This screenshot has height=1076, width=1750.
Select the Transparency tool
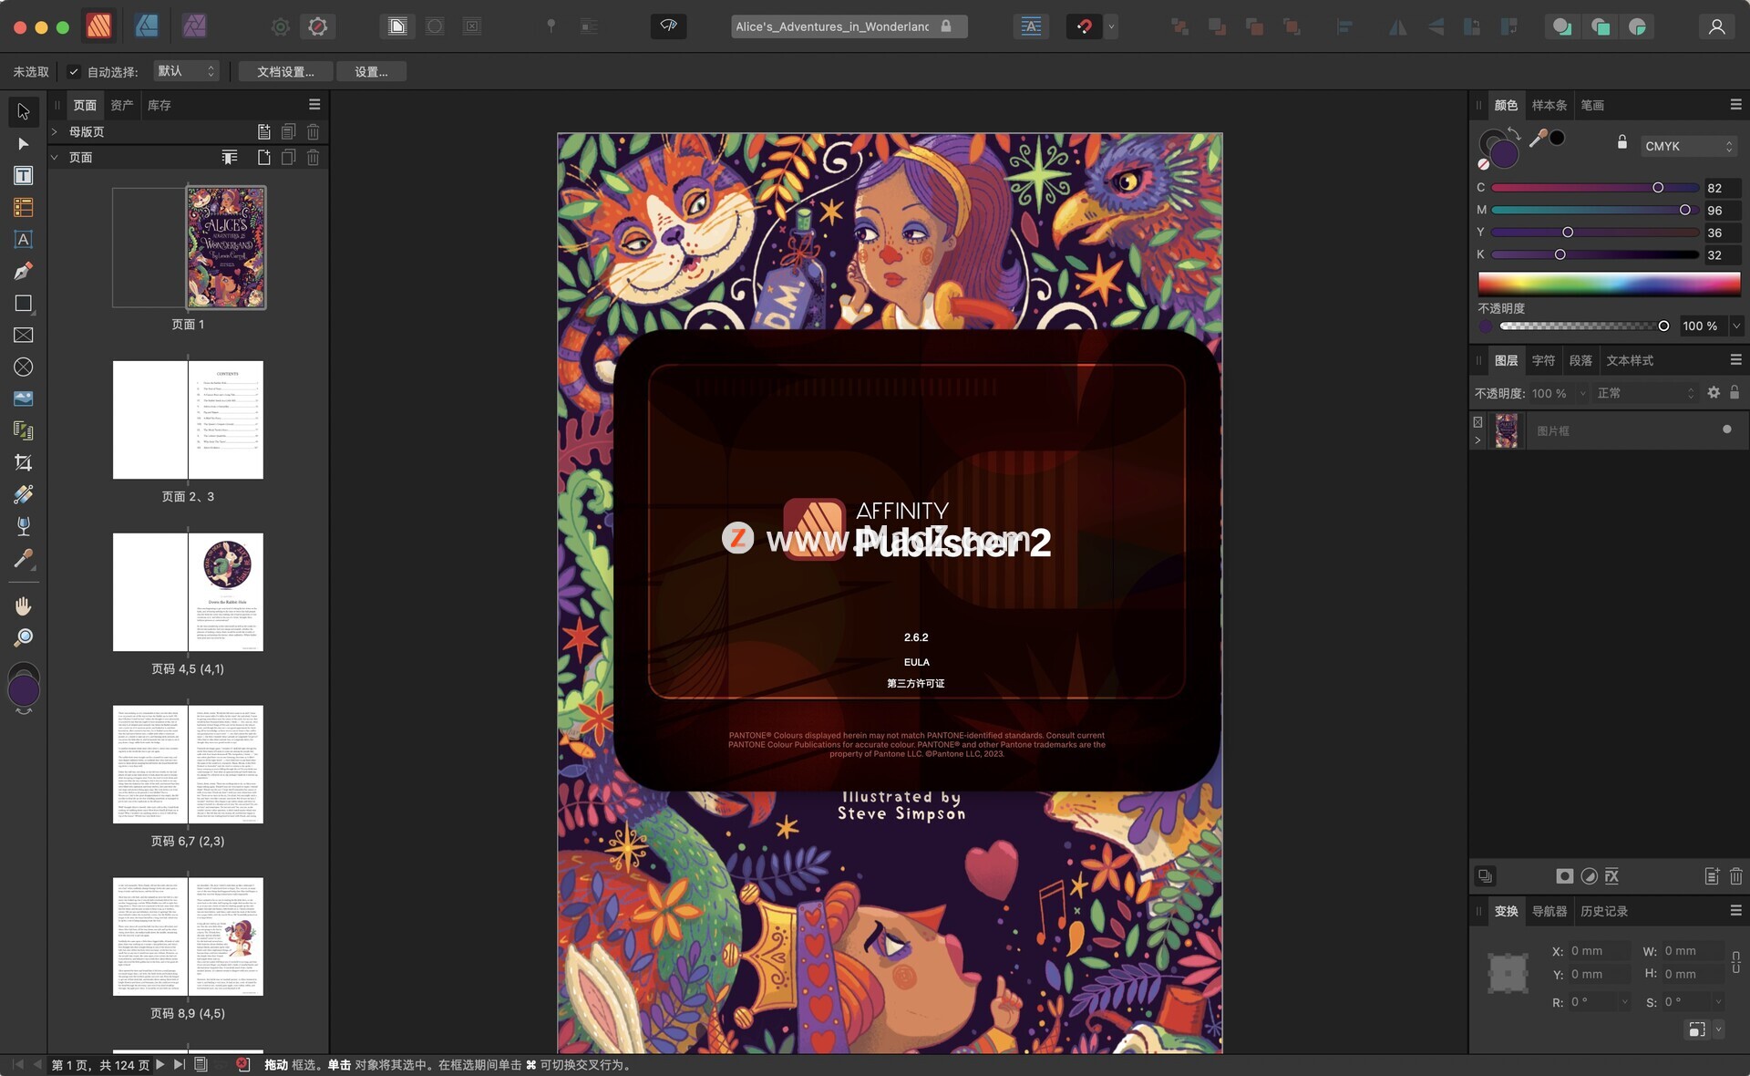[24, 526]
